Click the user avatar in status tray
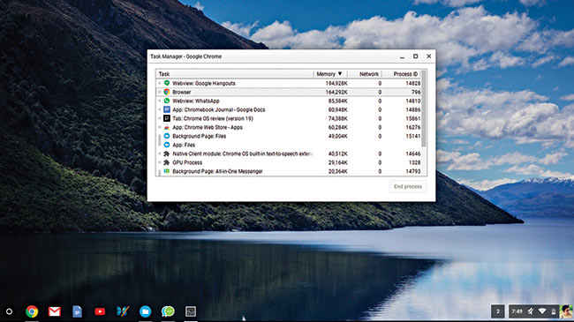Screen dimensions: 574x322 coord(566,311)
